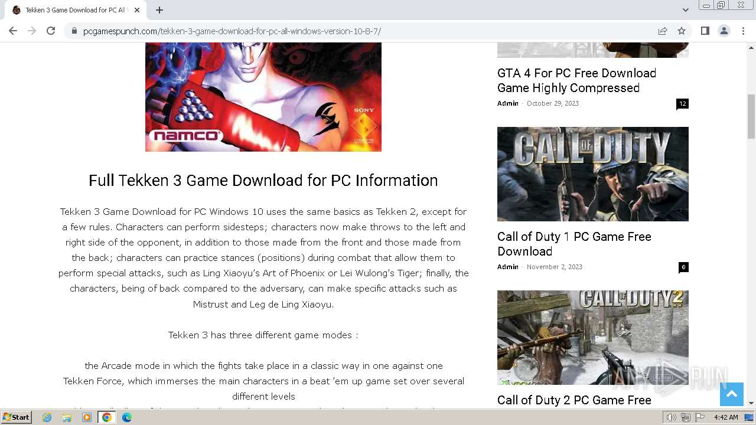Close the Tekken 3 tab

(x=137, y=10)
